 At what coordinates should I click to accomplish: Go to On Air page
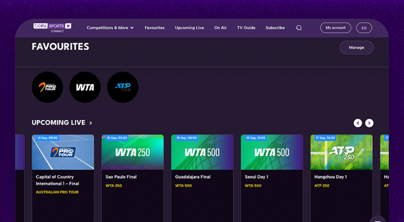221,28
